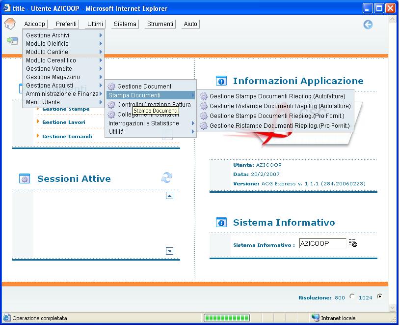Click the Versione ACG Express text
399x325 pixels.
299,184
